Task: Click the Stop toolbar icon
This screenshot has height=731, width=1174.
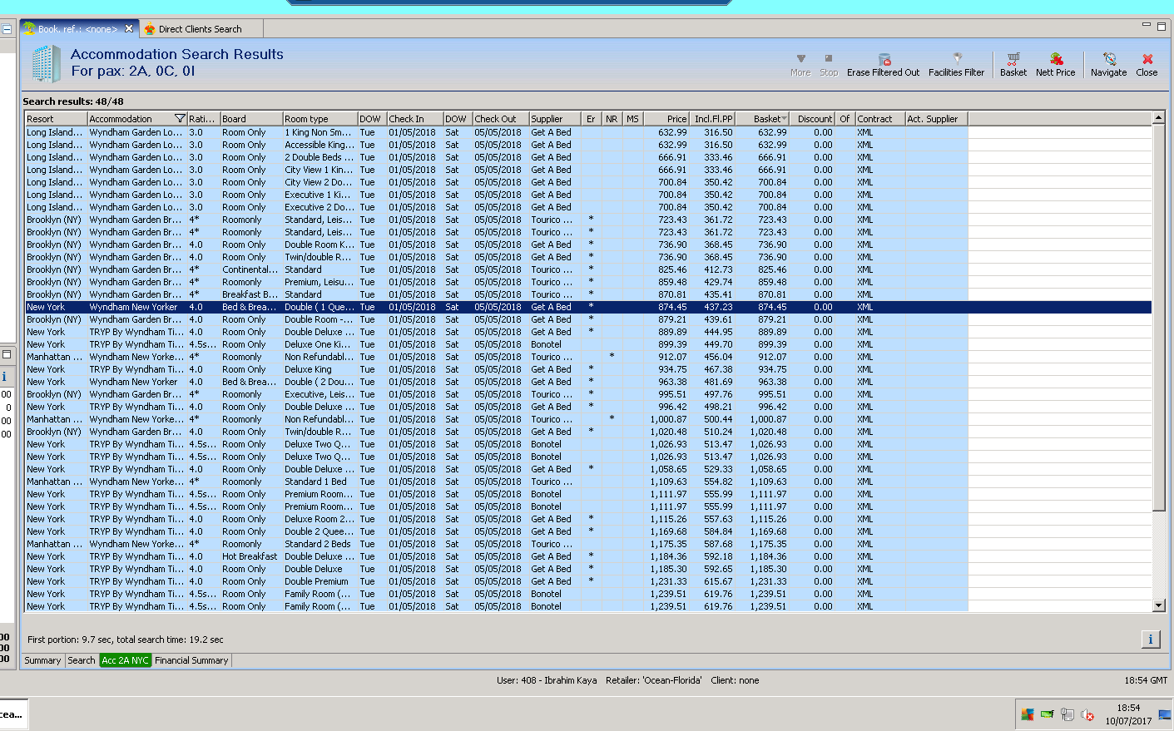Action: 829,59
